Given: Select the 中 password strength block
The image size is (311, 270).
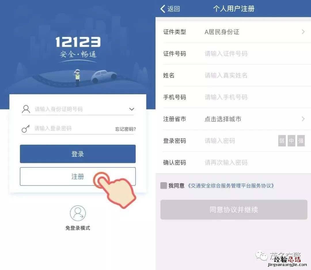Looking at the screenshot, I should point(291,141).
